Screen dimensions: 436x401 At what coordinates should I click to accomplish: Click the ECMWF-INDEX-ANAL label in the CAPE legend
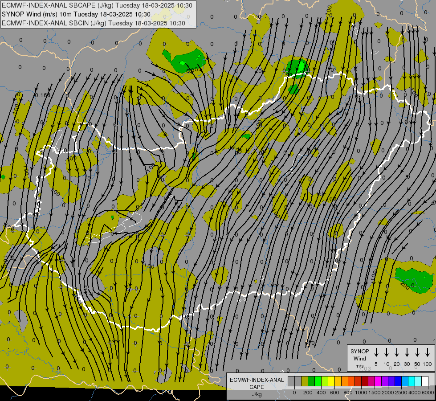pyautogui.click(x=257, y=380)
